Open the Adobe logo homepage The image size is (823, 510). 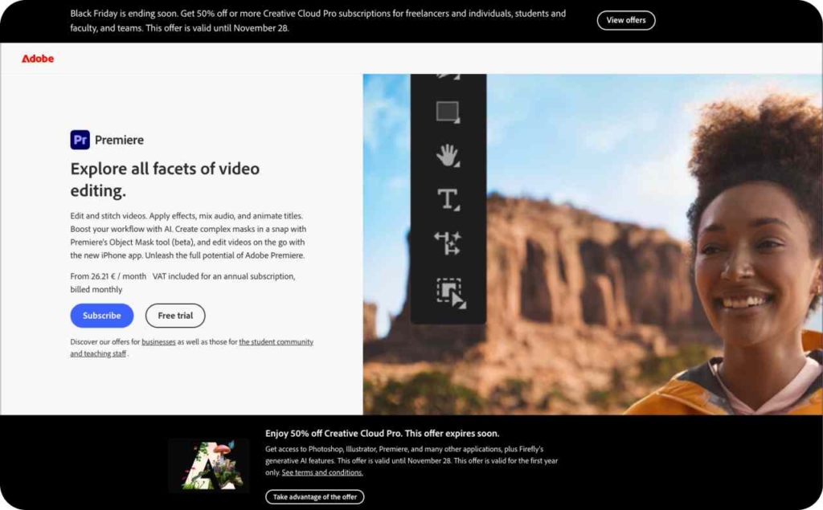[x=37, y=58]
